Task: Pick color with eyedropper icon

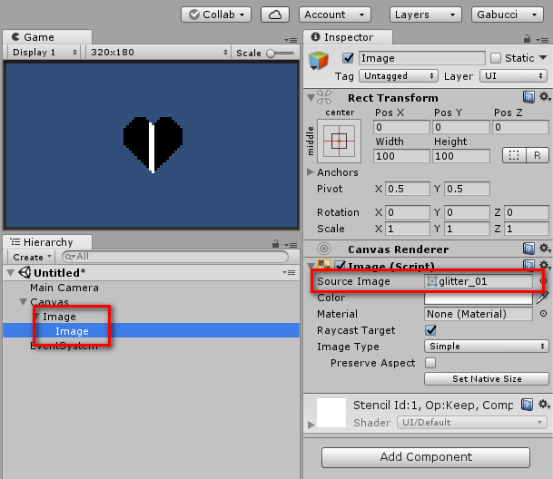Action: (x=542, y=298)
